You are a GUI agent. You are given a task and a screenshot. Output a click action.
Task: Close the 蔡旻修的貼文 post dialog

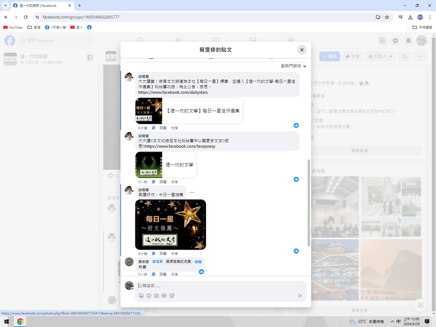[301, 50]
